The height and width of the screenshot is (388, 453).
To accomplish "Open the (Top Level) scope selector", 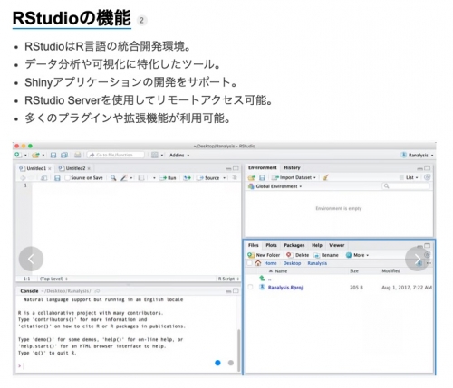I will tap(53, 279).
